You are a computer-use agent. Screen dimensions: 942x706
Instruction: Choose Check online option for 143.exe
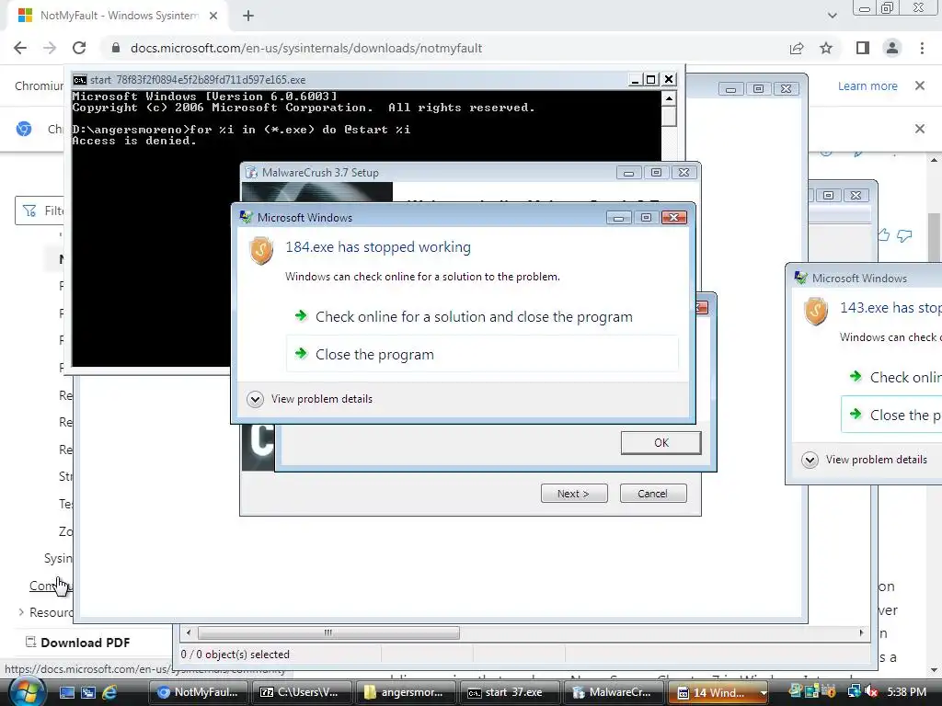[891, 377]
